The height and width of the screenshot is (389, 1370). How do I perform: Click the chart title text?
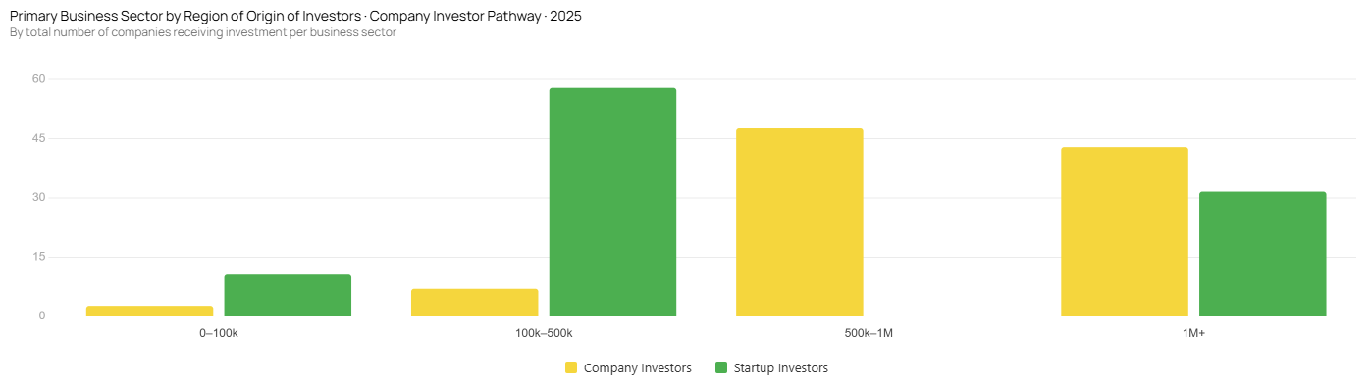pyautogui.click(x=295, y=17)
